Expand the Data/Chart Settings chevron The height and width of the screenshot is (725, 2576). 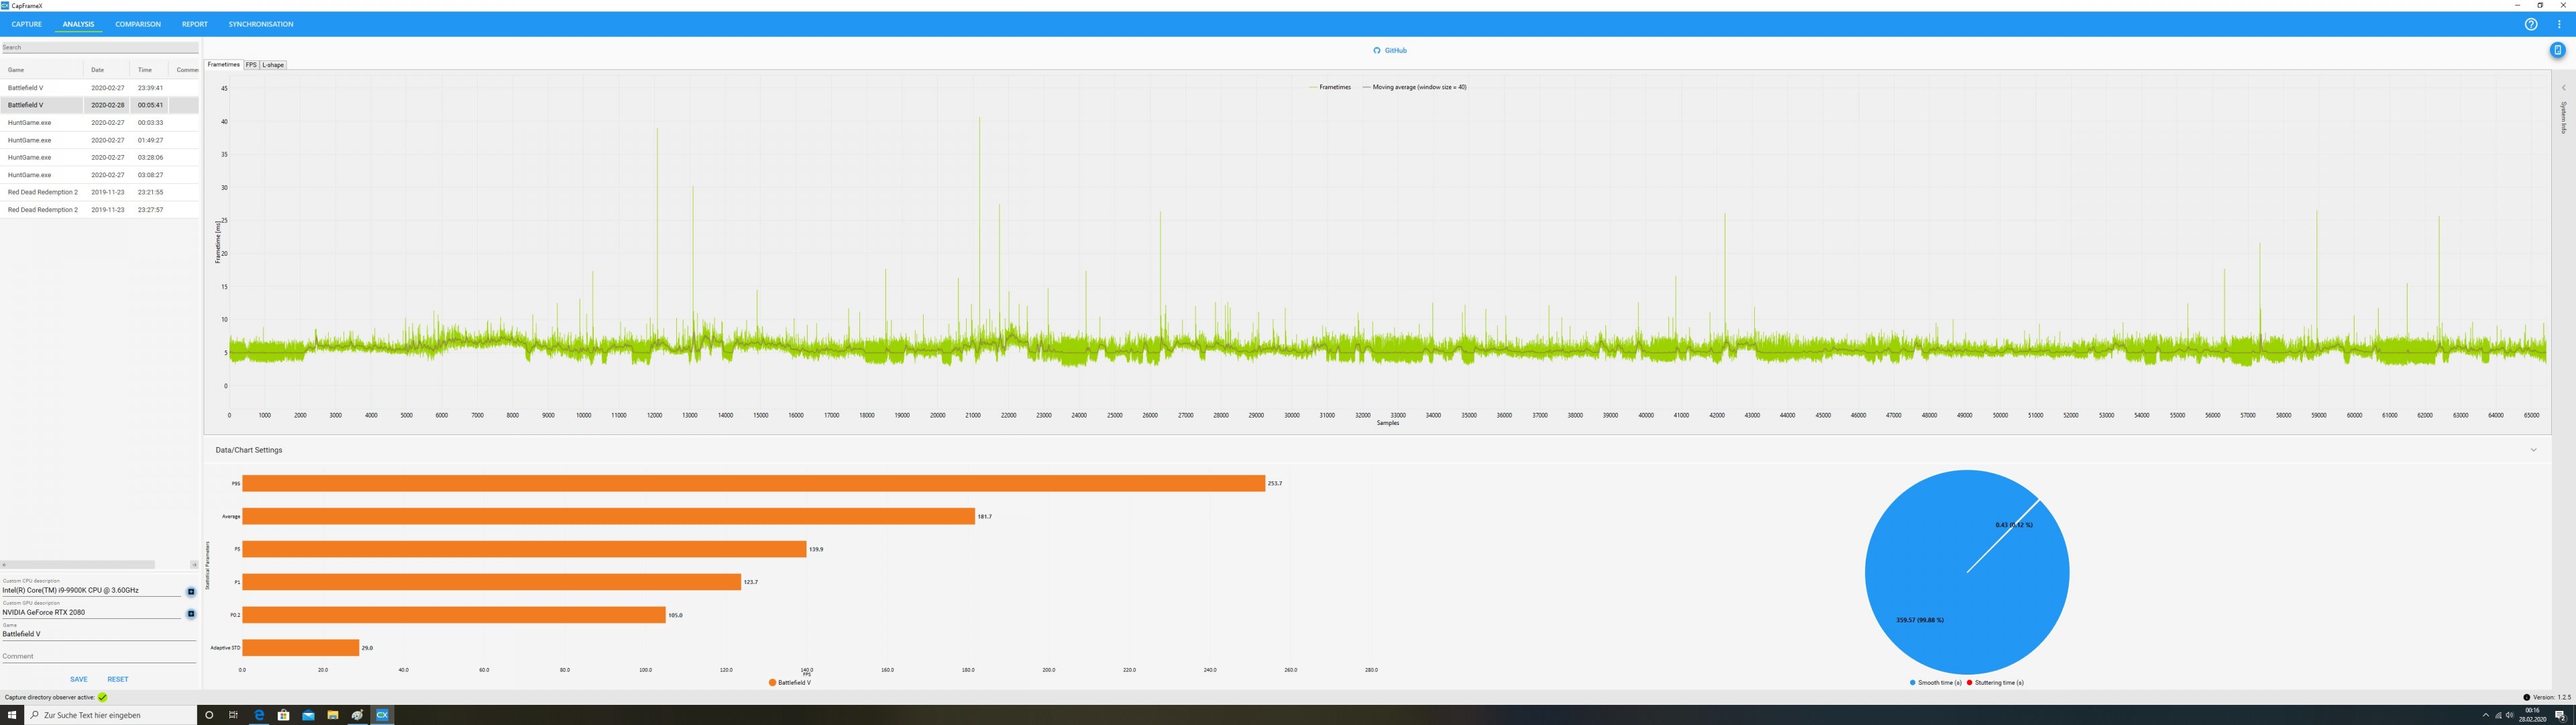click(x=2533, y=450)
